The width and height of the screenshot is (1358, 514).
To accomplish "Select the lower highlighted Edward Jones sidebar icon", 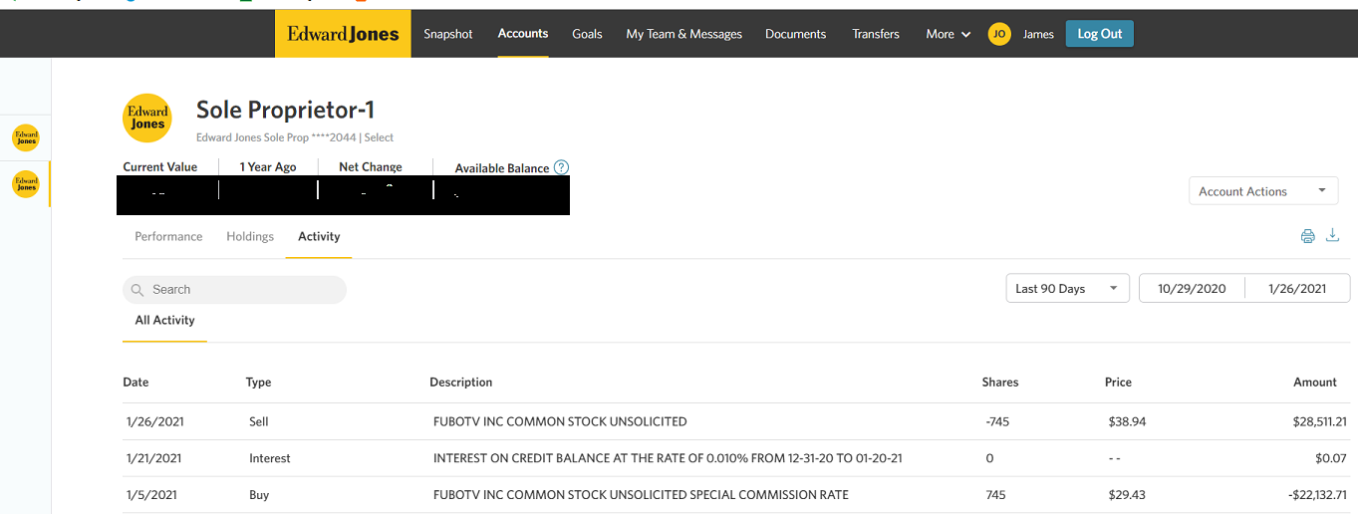I will pos(26,184).
